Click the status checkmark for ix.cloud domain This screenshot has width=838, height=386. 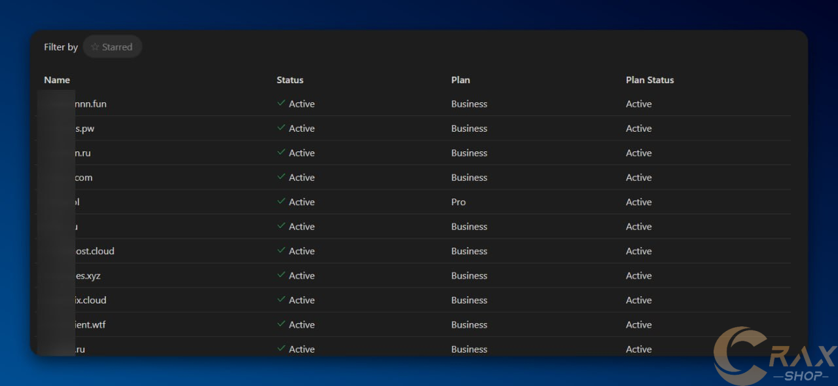pos(281,299)
